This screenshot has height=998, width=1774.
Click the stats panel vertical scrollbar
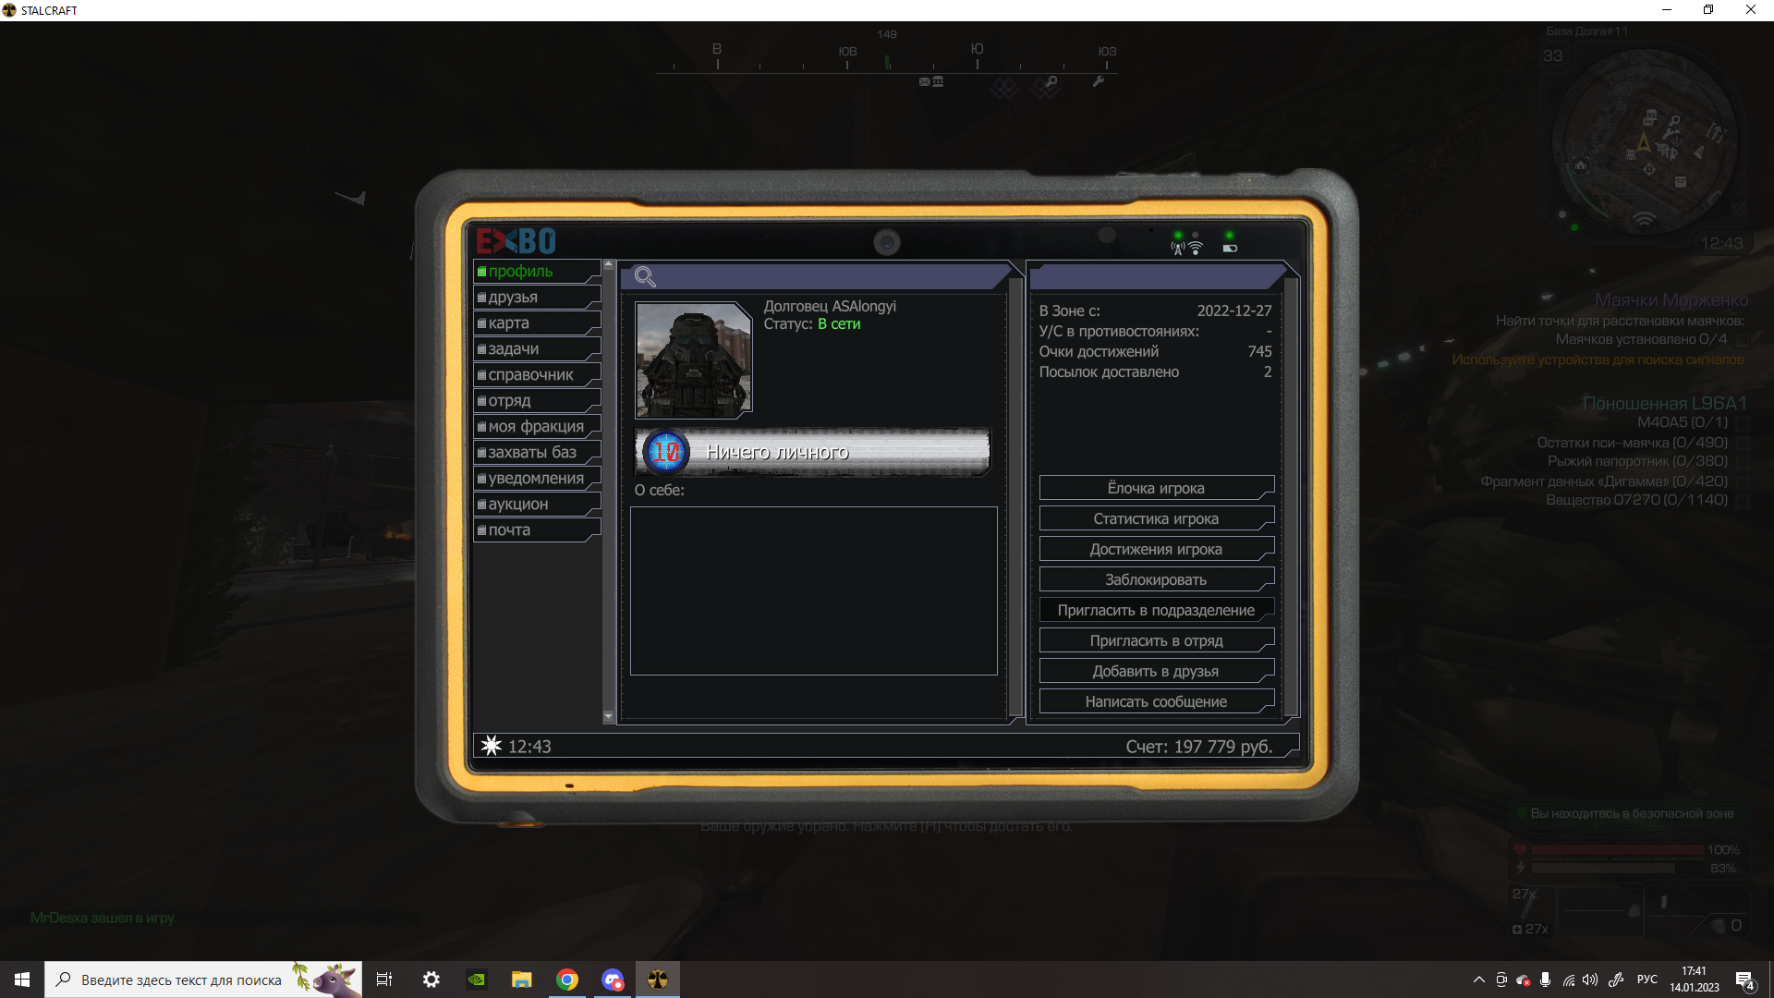(1291, 496)
